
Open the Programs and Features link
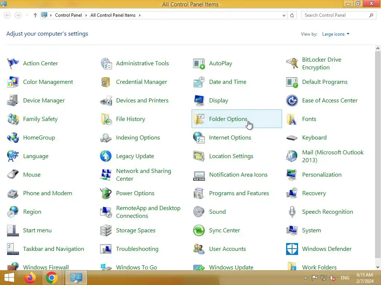[x=239, y=193]
